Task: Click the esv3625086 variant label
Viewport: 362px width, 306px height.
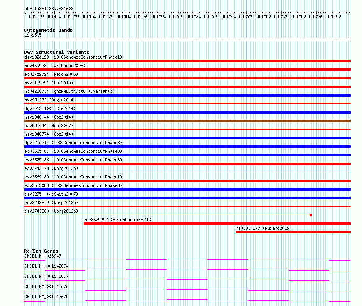Action: click(73, 160)
